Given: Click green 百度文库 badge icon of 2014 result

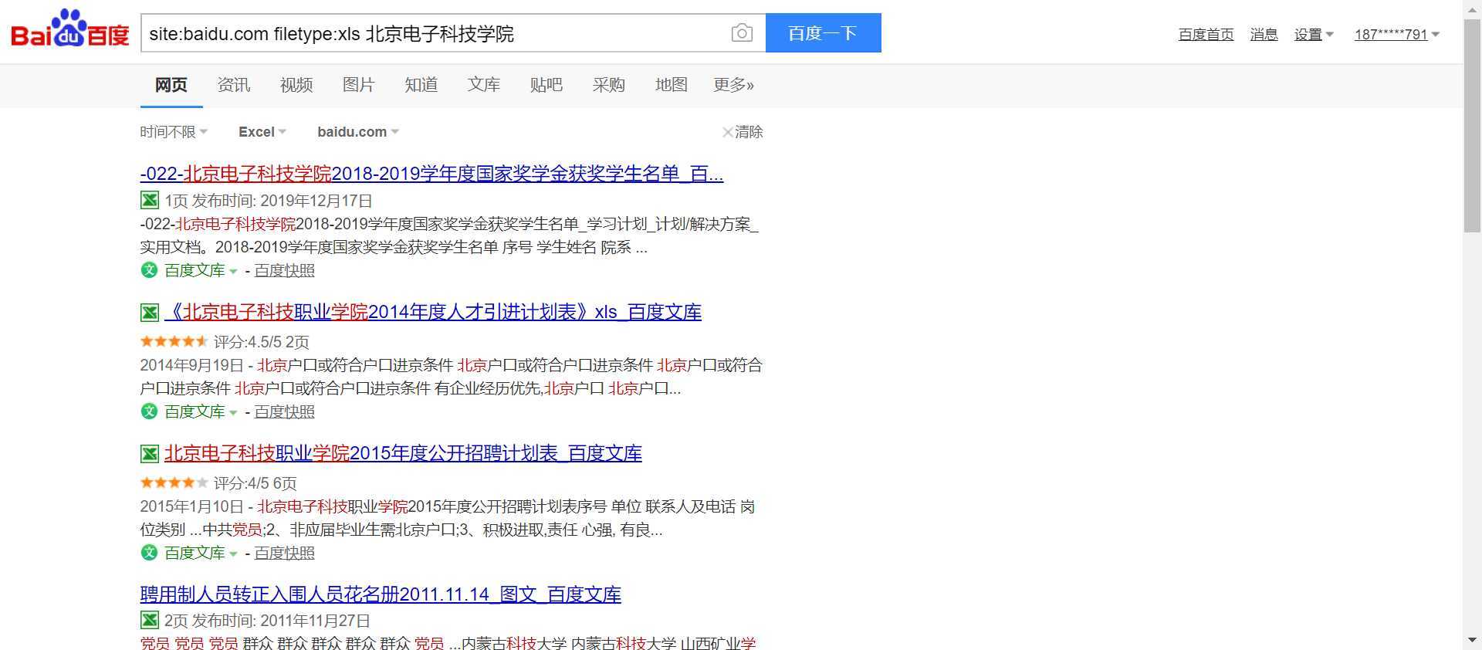Looking at the screenshot, I should pos(149,411).
